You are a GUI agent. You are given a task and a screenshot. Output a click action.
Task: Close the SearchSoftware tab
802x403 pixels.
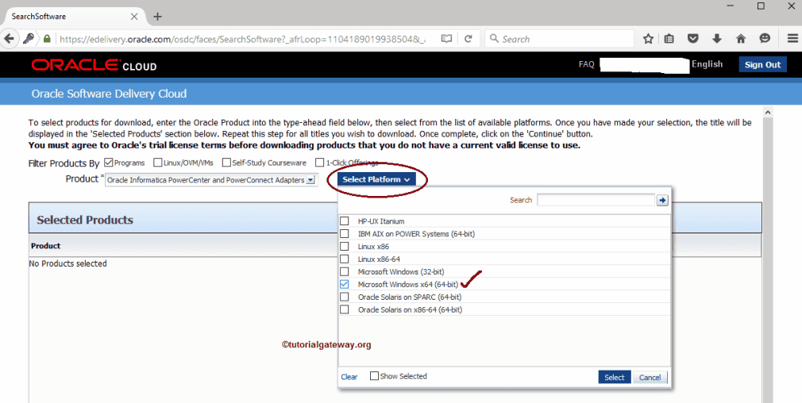(x=134, y=17)
